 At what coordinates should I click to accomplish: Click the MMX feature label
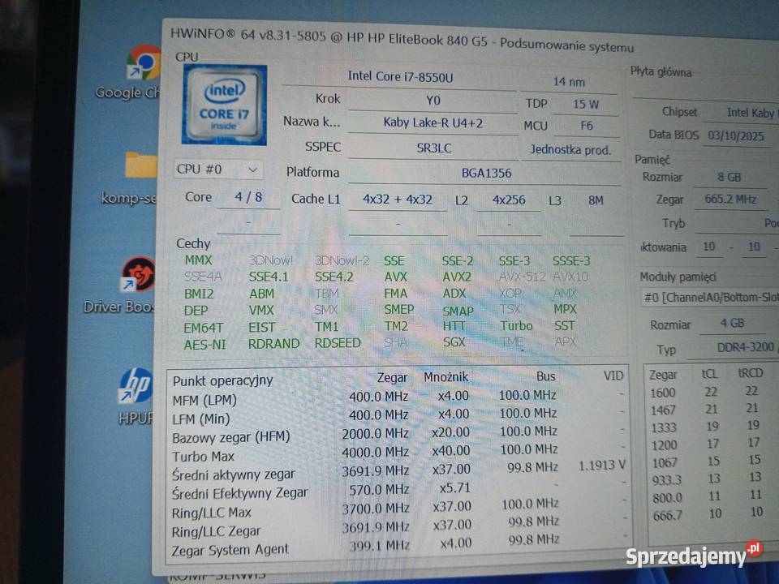click(x=198, y=260)
